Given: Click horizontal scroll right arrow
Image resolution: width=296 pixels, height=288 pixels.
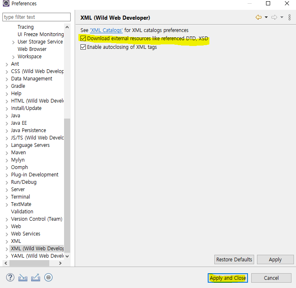Looking at the screenshot, I should point(60,263).
